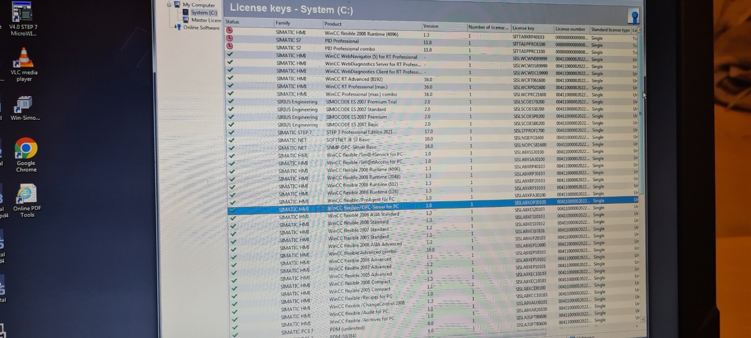Screen dimensions: 751x338
Task: Click checkmark icon of WinCC flexible /Audit for PC
Action: [234, 319]
